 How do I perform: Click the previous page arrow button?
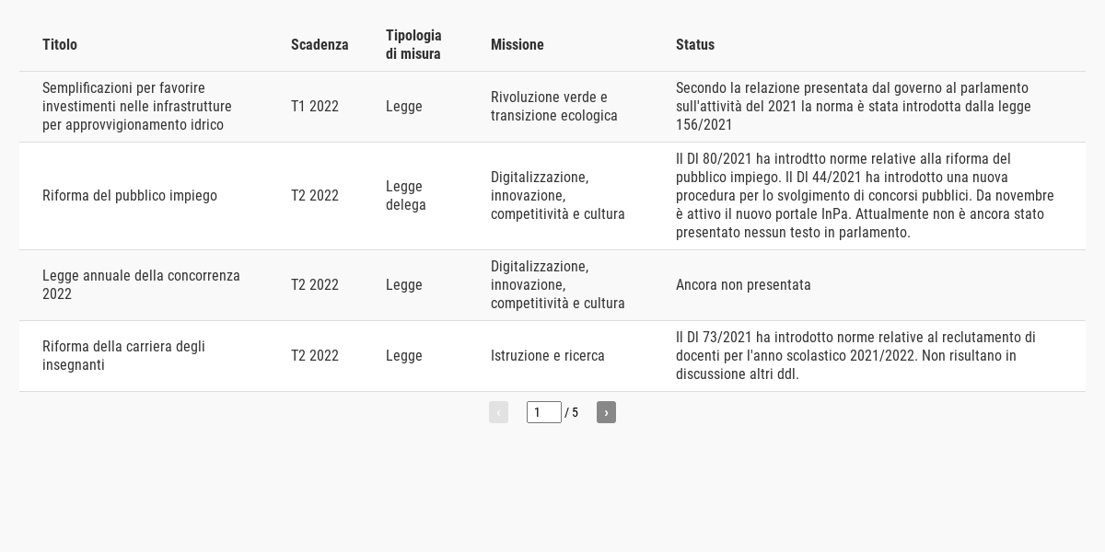pyautogui.click(x=498, y=412)
